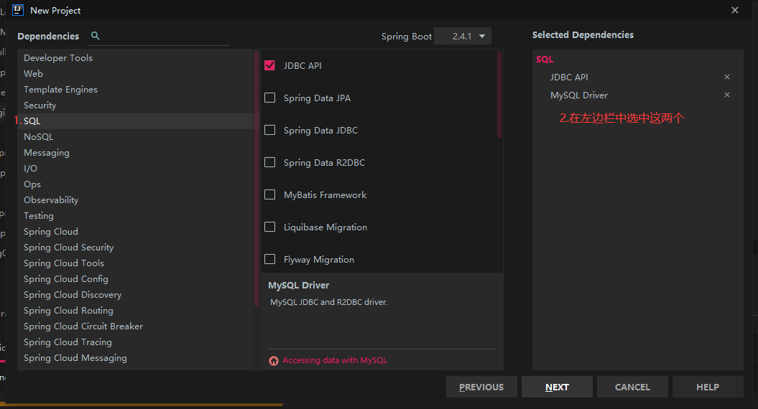The height and width of the screenshot is (409, 758).
Task: Go back with the PREVIOUS button
Action: pos(481,387)
